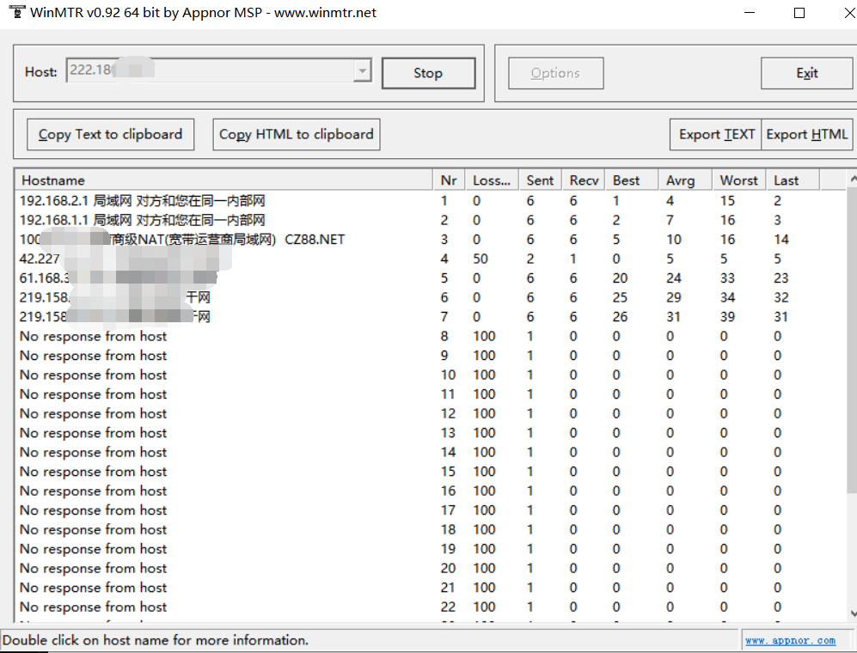Click the Avrg column header
The height and width of the screenshot is (653, 857).
tap(681, 180)
